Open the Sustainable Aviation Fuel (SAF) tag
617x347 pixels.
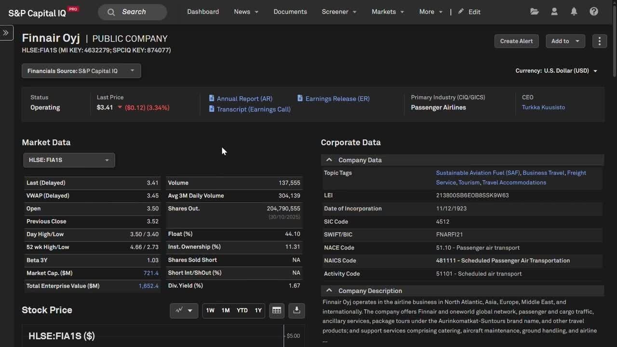click(478, 173)
